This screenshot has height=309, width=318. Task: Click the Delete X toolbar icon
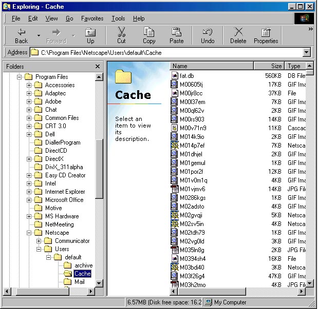(x=238, y=32)
